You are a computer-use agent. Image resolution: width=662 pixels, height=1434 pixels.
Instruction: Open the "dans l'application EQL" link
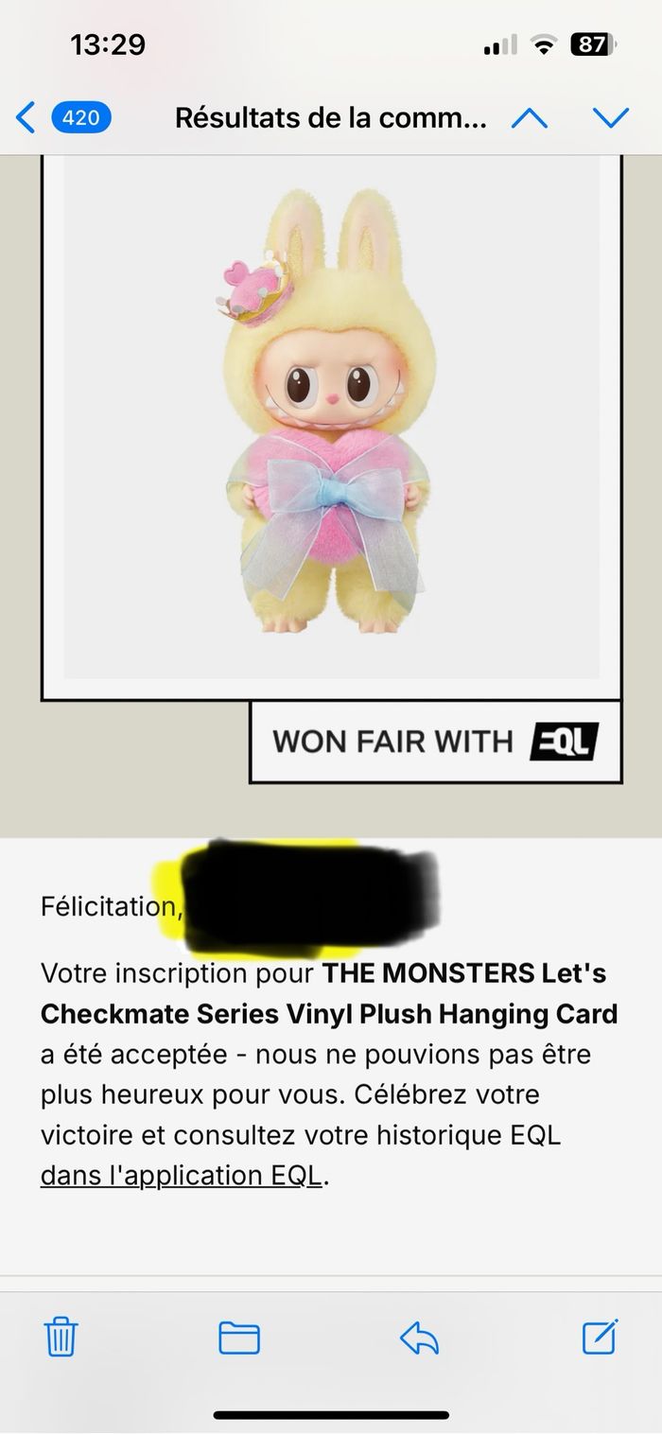coord(182,1176)
